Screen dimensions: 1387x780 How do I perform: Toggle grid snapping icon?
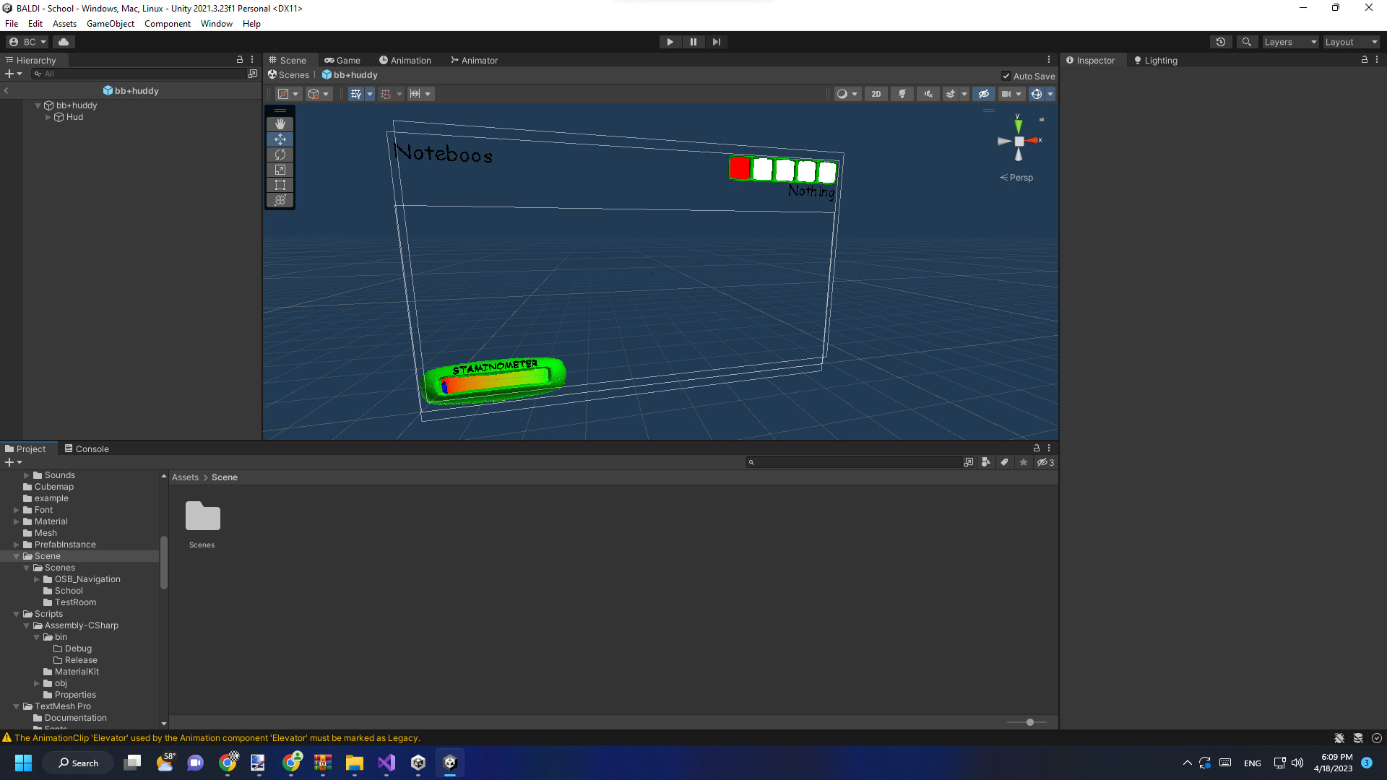click(x=386, y=94)
